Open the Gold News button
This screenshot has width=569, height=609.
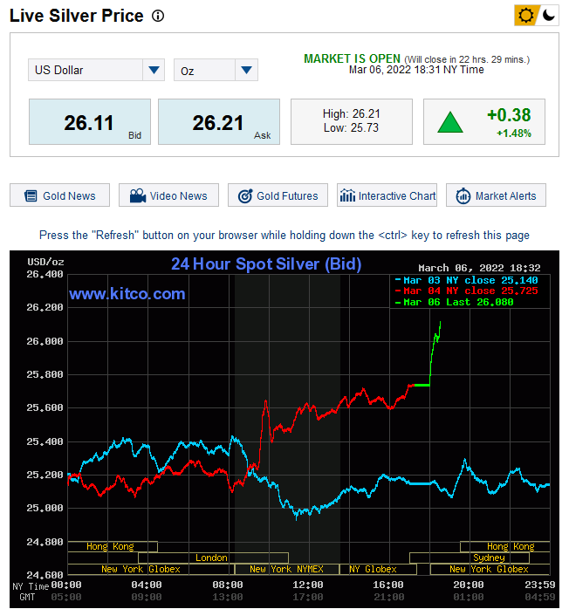(x=60, y=195)
